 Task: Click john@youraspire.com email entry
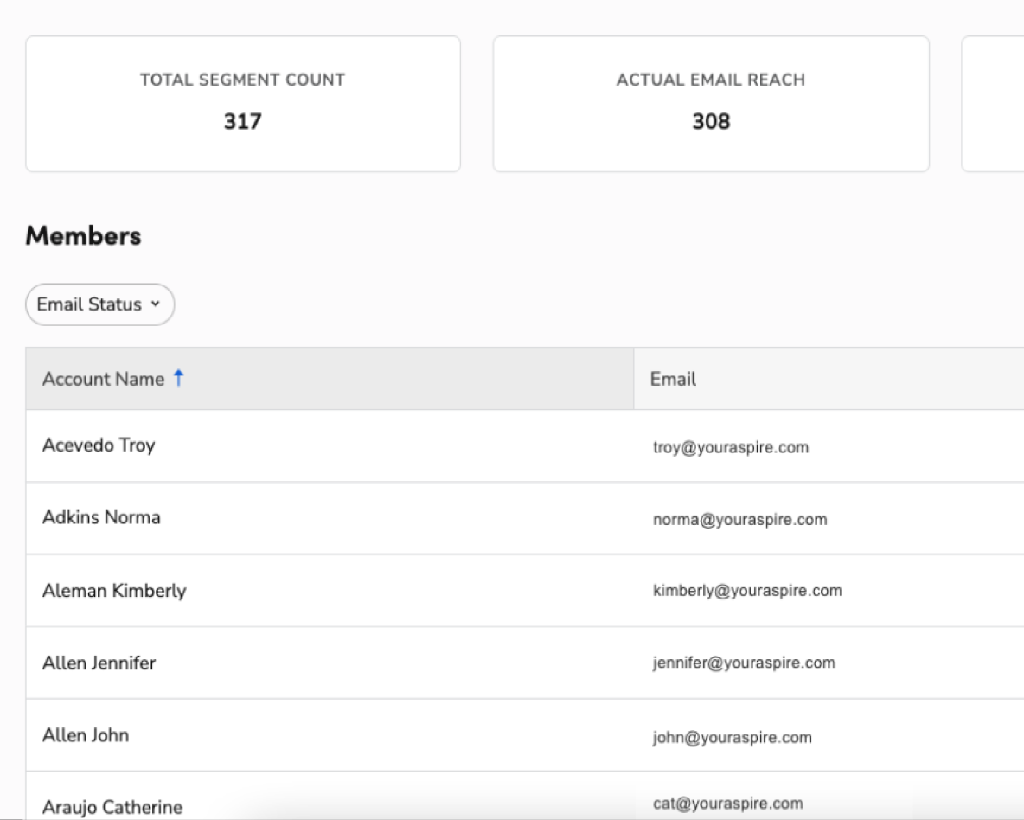732,737
